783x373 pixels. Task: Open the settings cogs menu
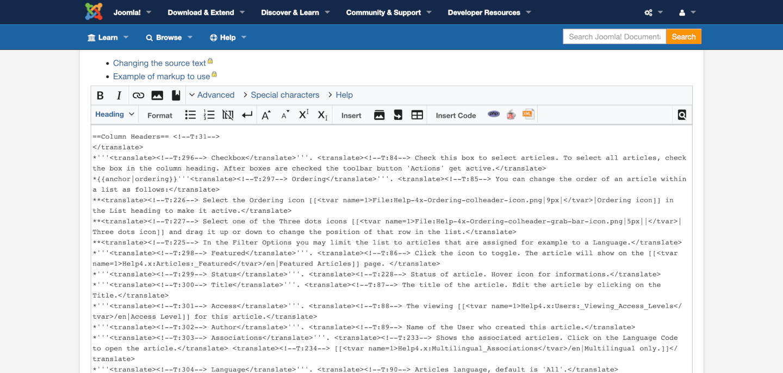(654, 12)
